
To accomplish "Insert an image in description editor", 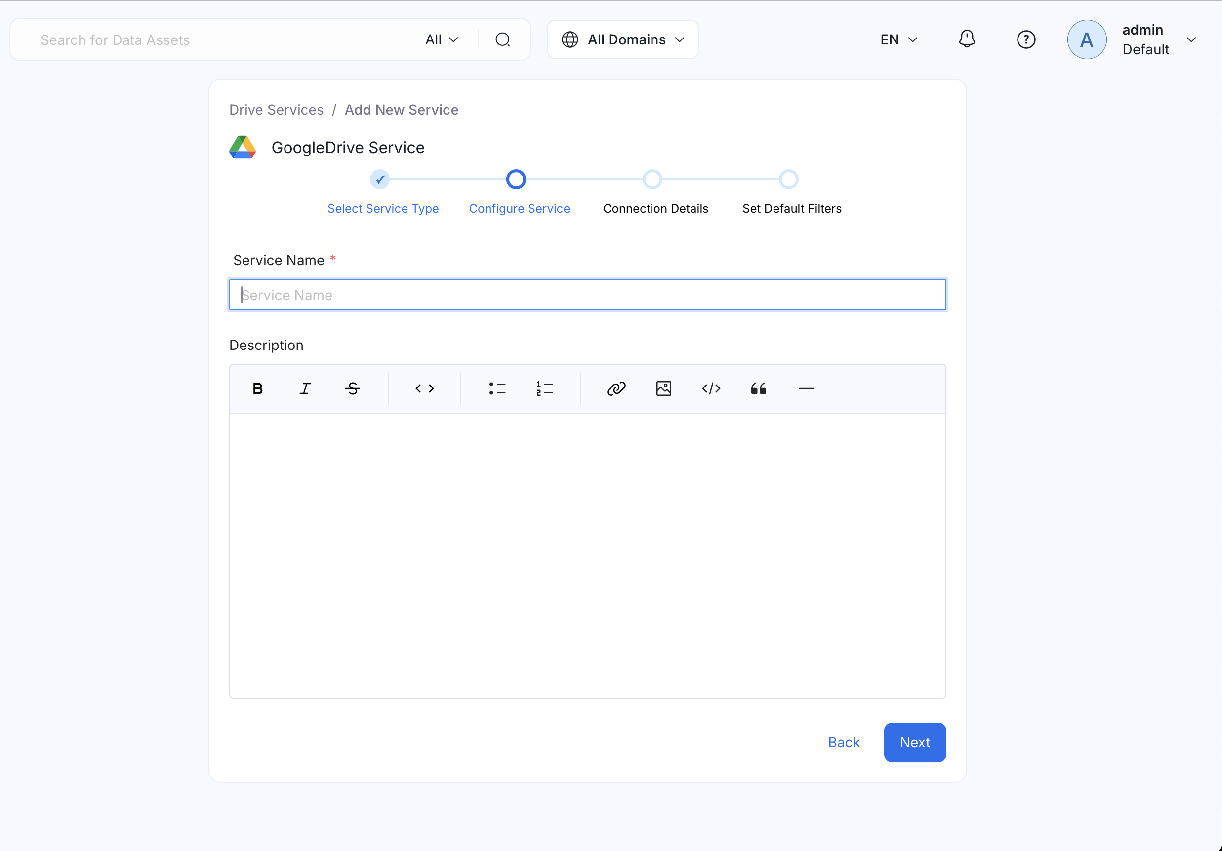I will 664,389.
